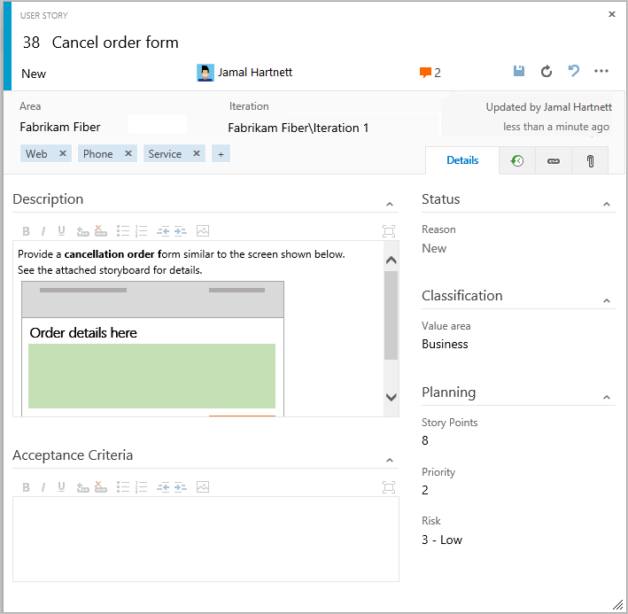Increase indent in Acceptance Criteria toolbar

[180, 487]
